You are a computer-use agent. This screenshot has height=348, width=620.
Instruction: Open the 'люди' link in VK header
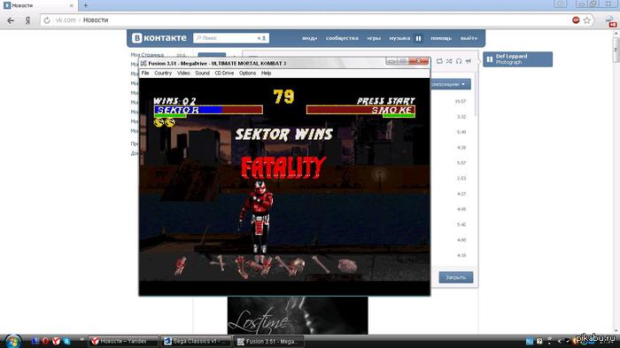tap(310, 38)
